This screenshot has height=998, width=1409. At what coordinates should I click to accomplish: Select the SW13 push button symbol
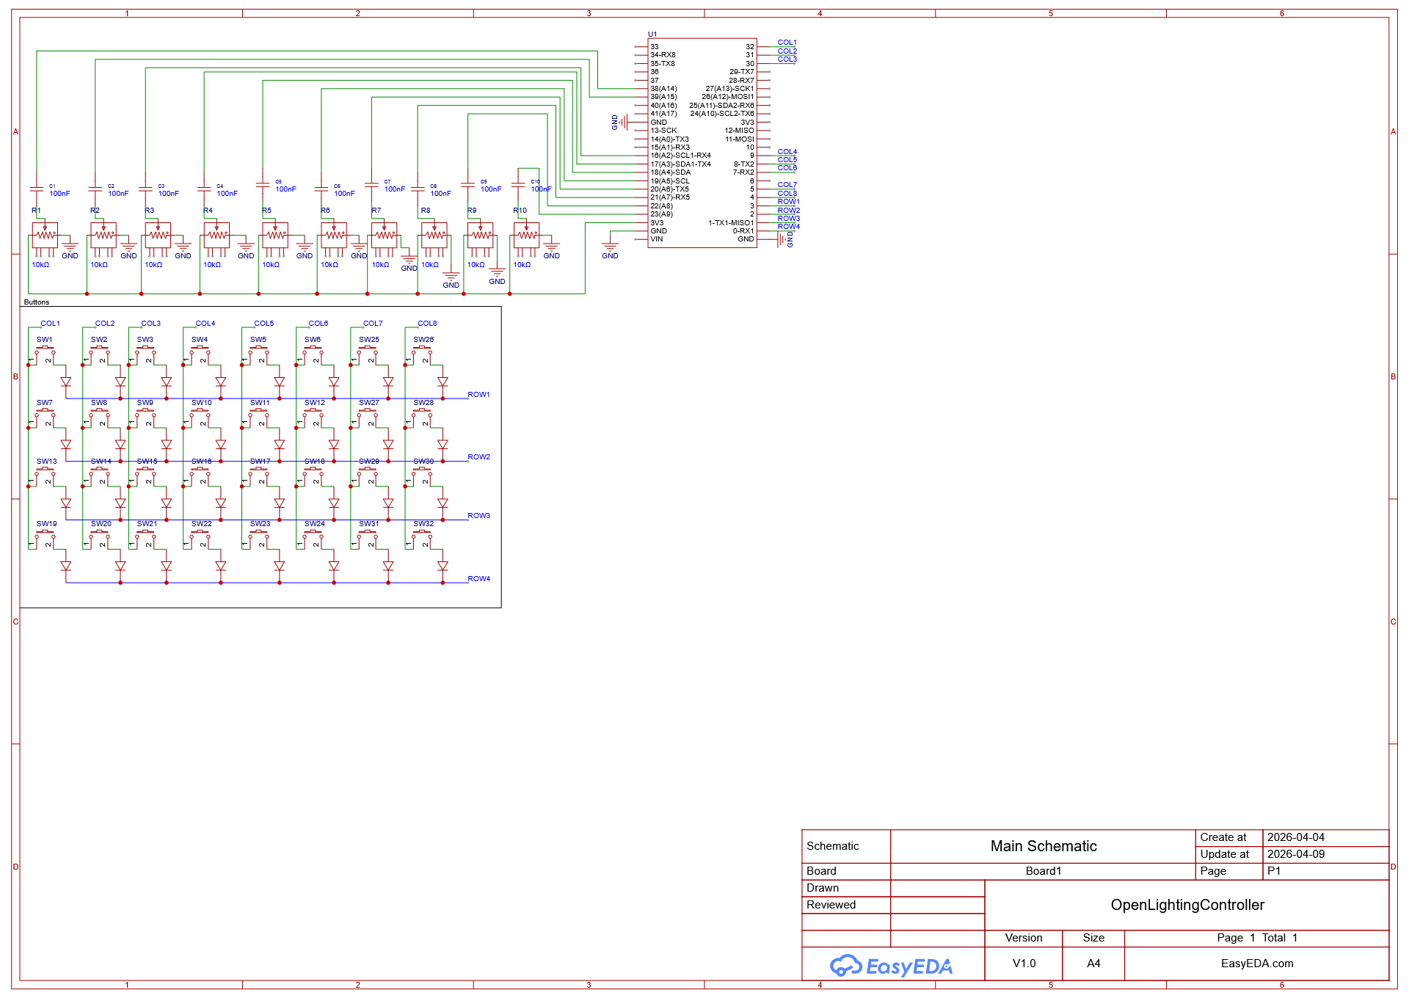click(45, 478)
